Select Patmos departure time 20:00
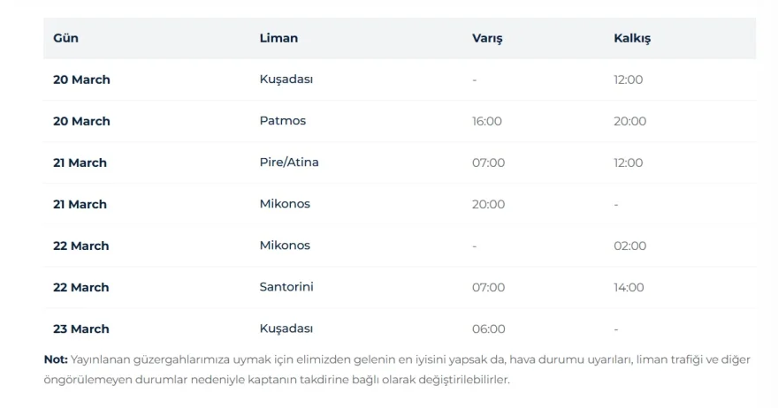This screenshot has width=778, height=408. click(x=629, y=121)
